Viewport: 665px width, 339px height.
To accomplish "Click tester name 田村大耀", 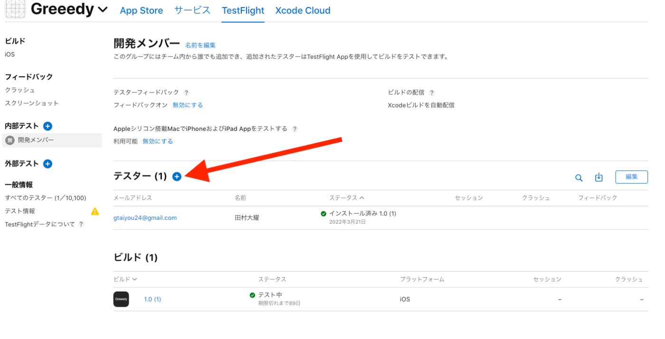I will point(247,218).
